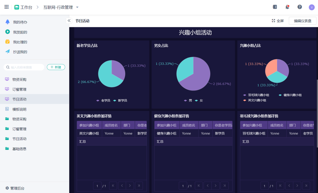Toggle 健身兴趣小组 legend entry

click(x=290, y=95)
